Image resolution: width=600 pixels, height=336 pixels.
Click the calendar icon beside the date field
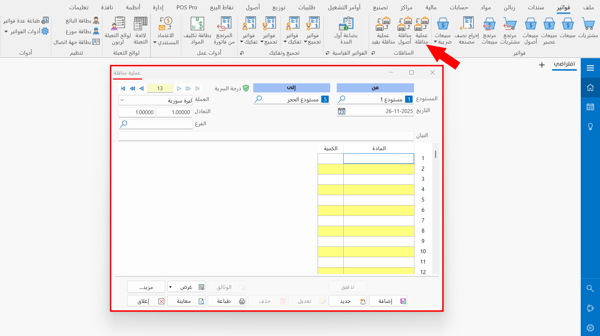point(342,111)
